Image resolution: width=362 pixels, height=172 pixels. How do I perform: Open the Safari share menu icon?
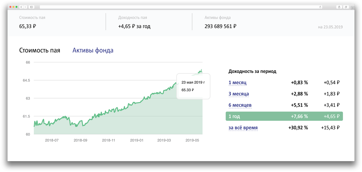click(x=339, y=7)
